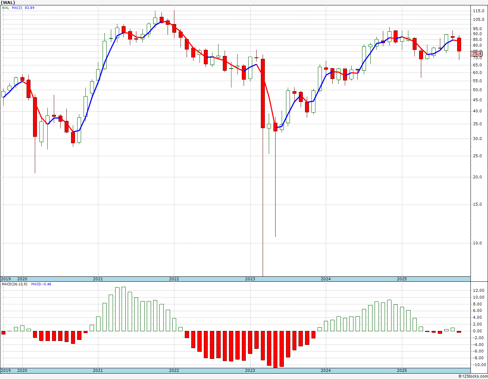Image resolution: width=488 pixels, height=379 pixels.
Task: Click the -6.00 MACD axis label
Action: point(478,351)
